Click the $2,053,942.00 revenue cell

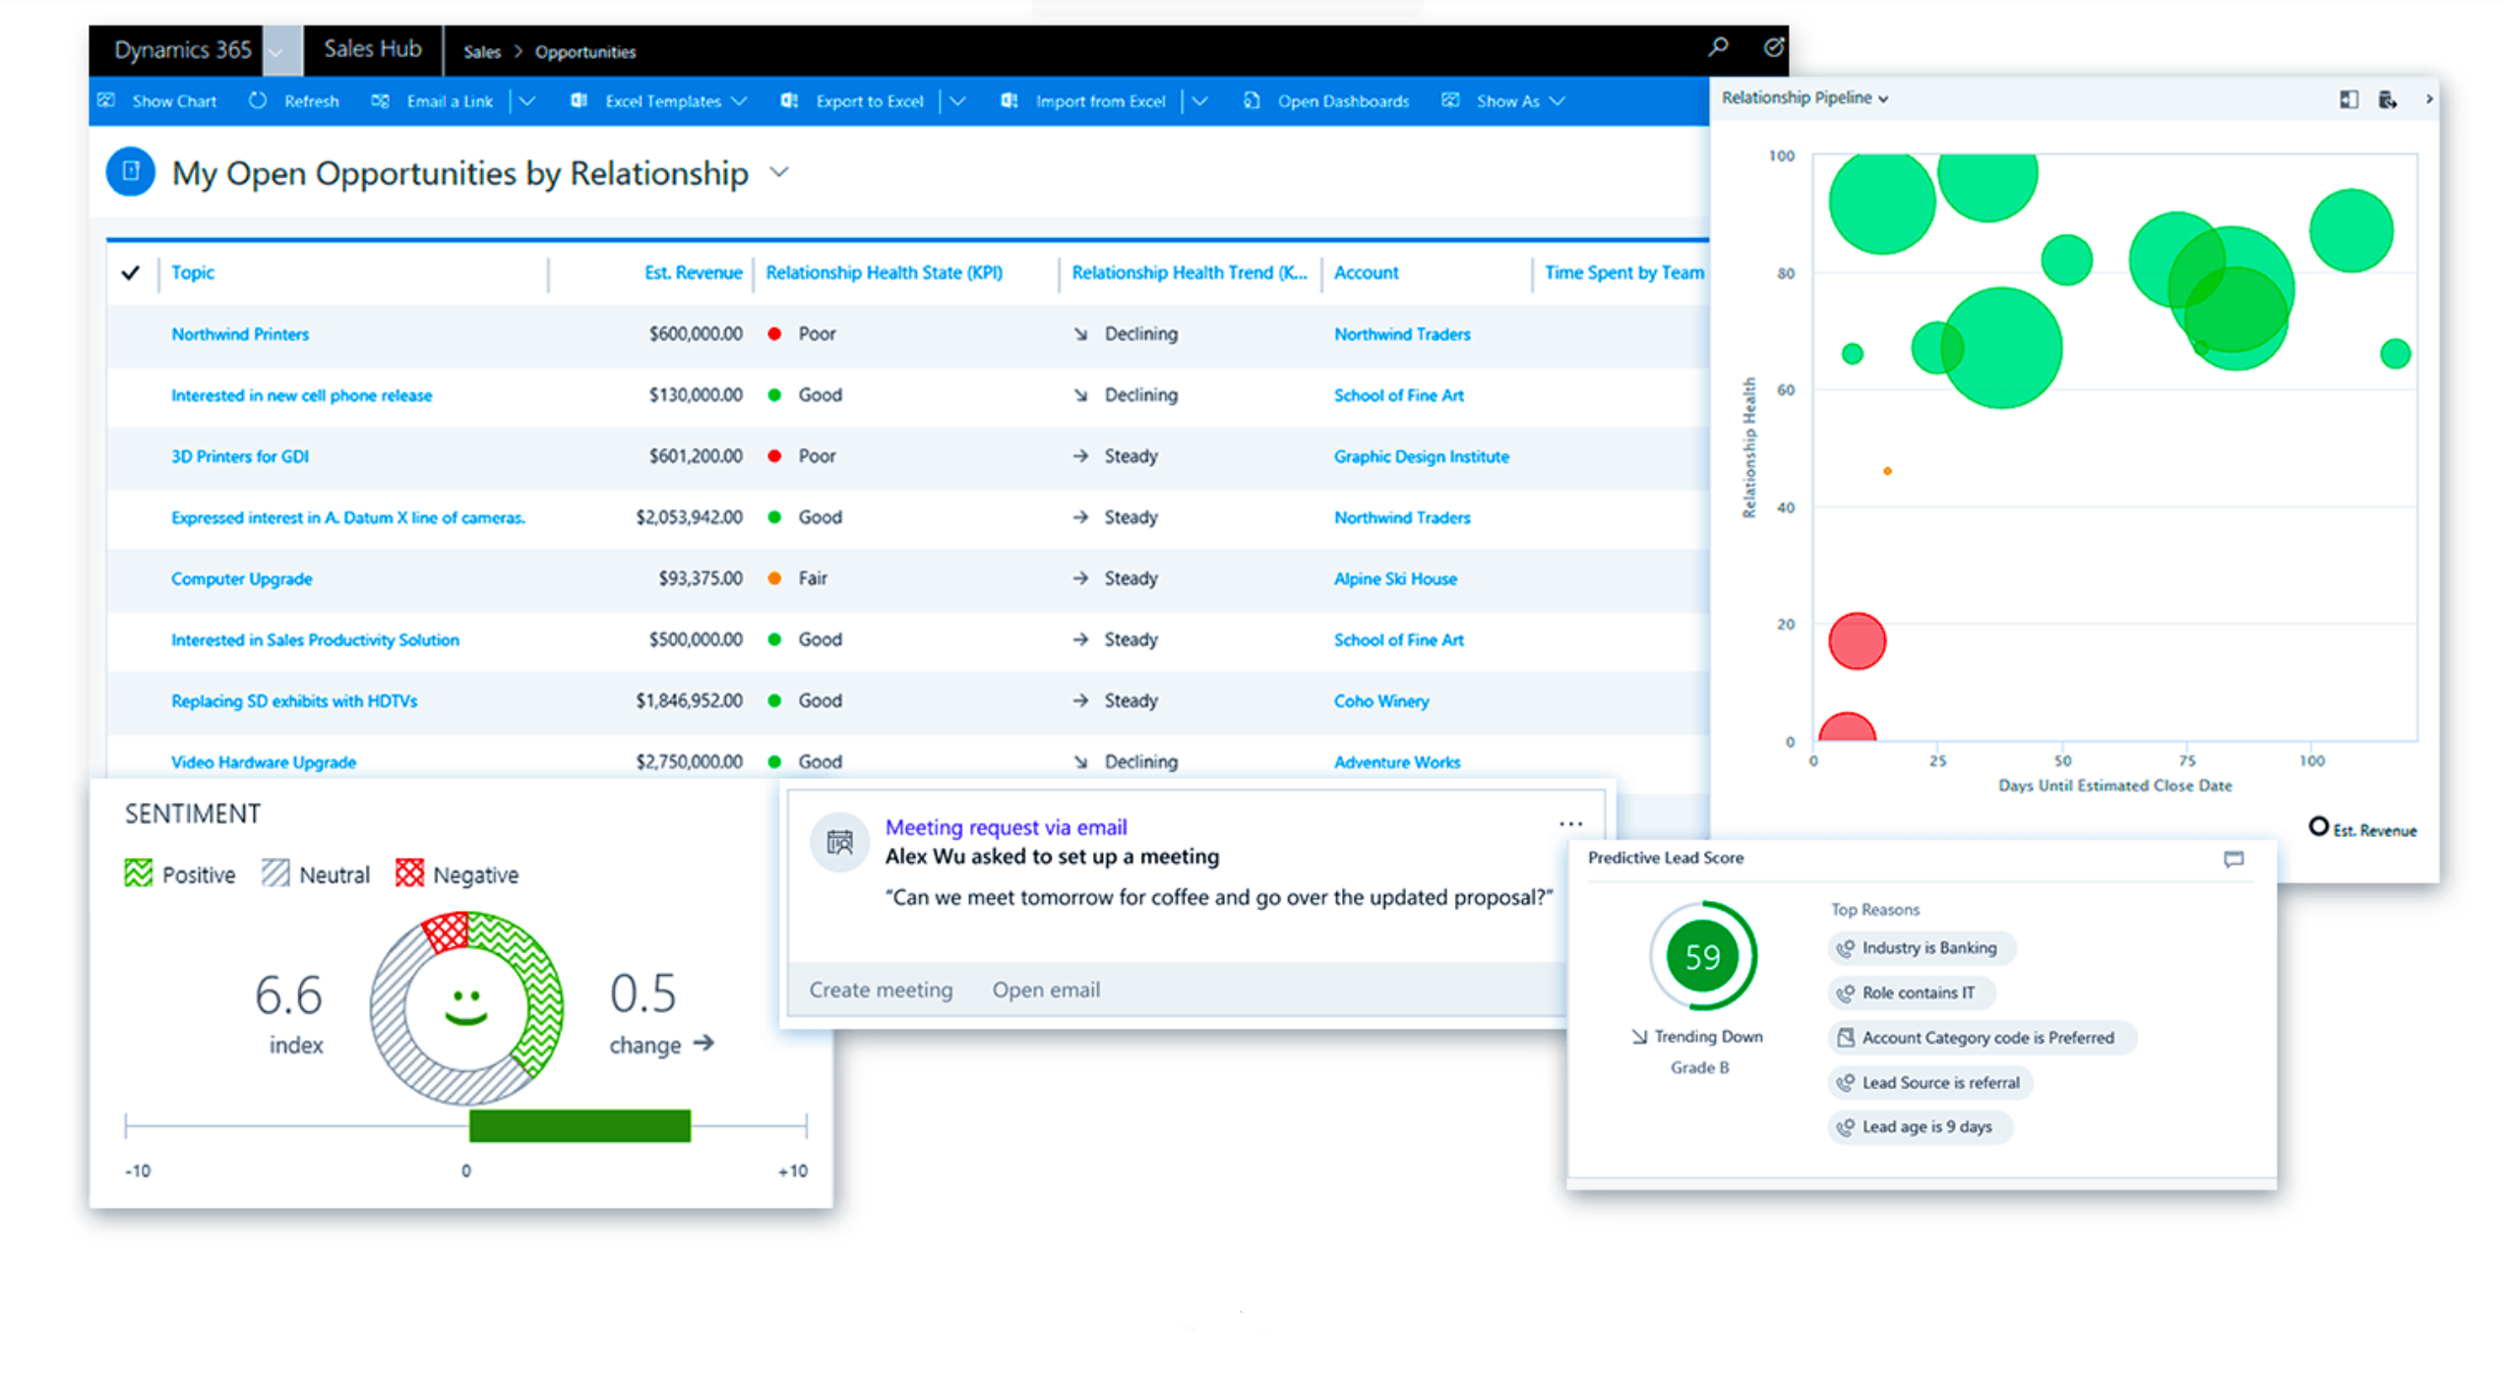689,517
